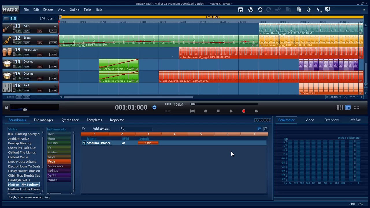
Task: Click the red Record button in transport
Action: [x=244, y=111]
